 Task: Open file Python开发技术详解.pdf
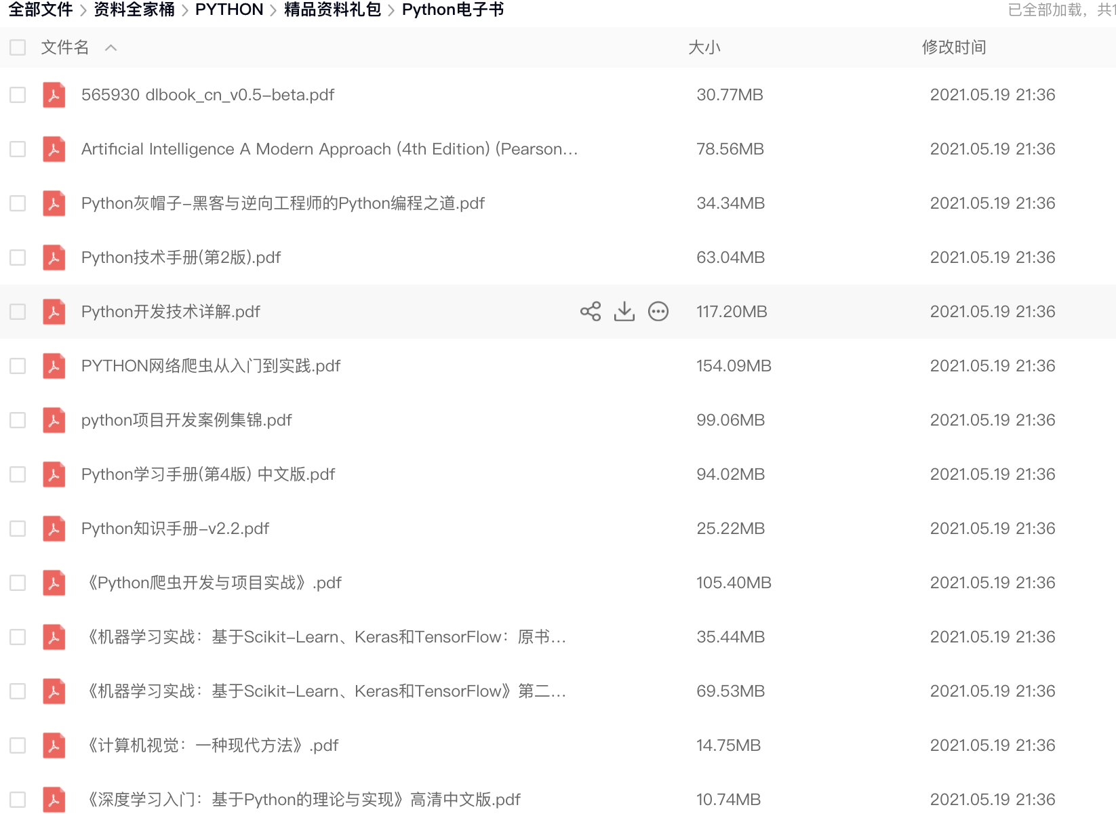point(171,312)
